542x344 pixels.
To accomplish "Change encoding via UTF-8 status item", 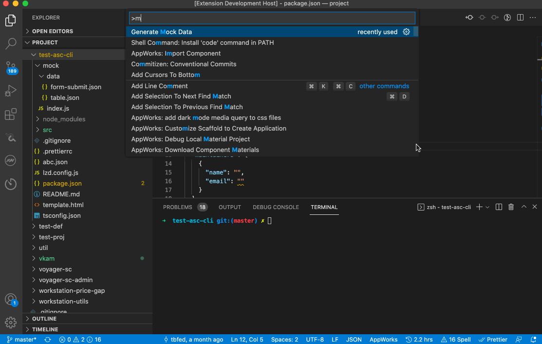I will (315, 340).
